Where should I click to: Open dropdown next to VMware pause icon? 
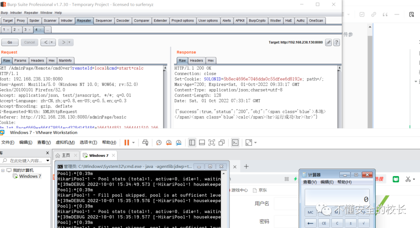pos(133,143)
